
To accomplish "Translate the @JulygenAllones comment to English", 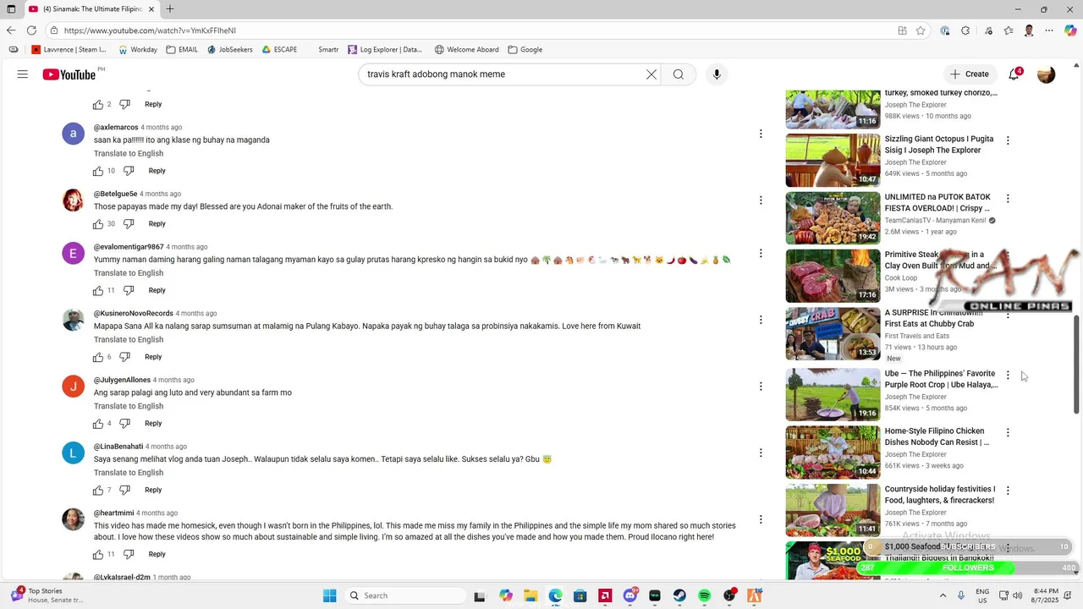I will tap(129, 407).
